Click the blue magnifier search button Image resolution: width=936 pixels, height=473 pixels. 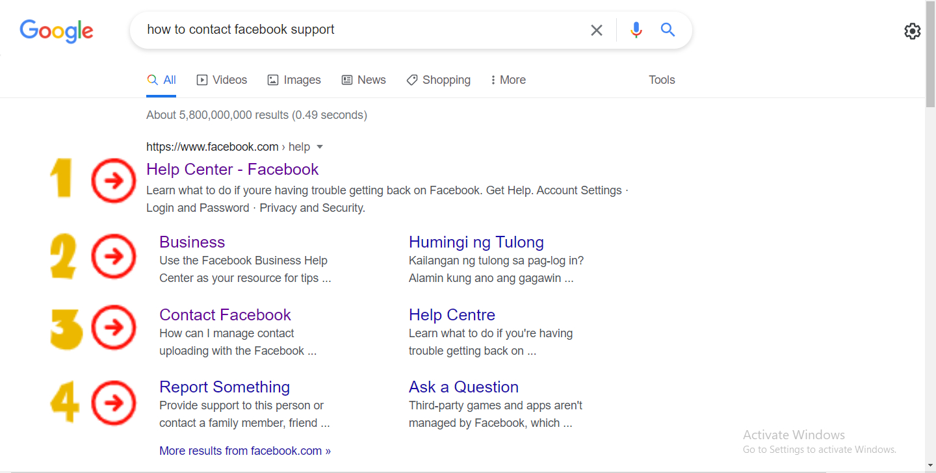tap(668, 30)
